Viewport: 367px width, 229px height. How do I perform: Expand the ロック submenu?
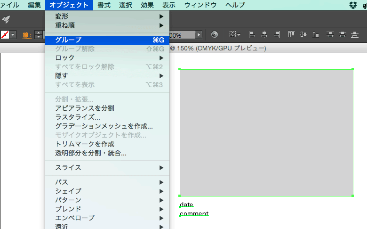pyautogui.click(x=107, y=57)
